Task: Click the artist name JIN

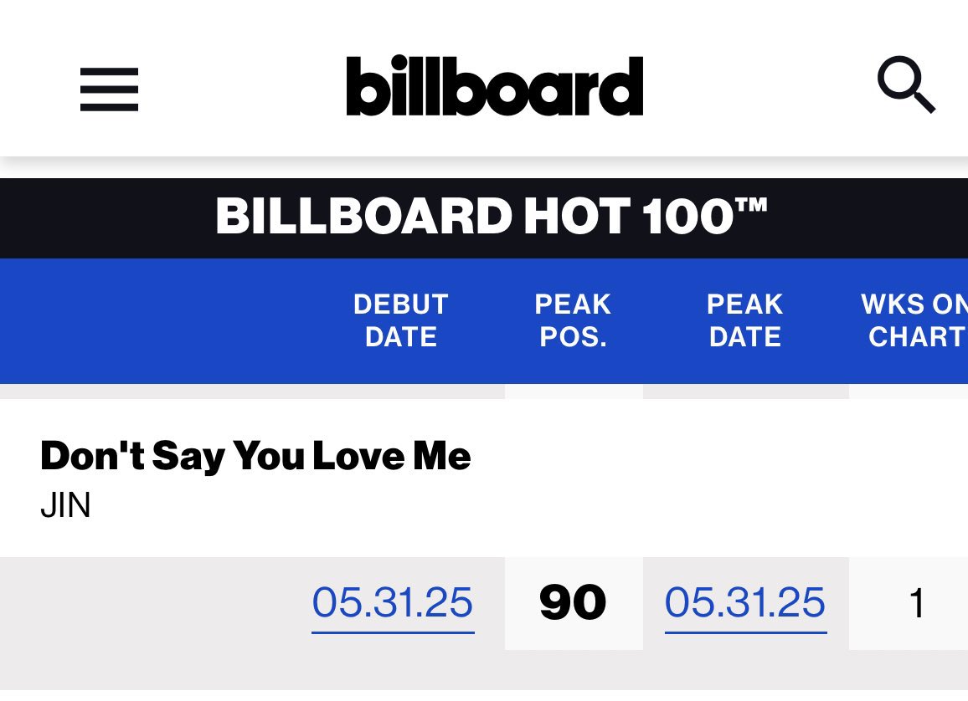Action: (x=65, y=506)
